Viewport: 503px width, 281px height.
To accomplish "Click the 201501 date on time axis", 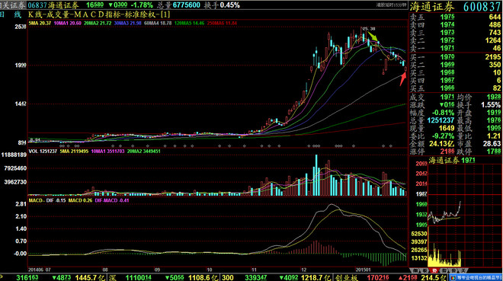I will [x=363, y=270].
